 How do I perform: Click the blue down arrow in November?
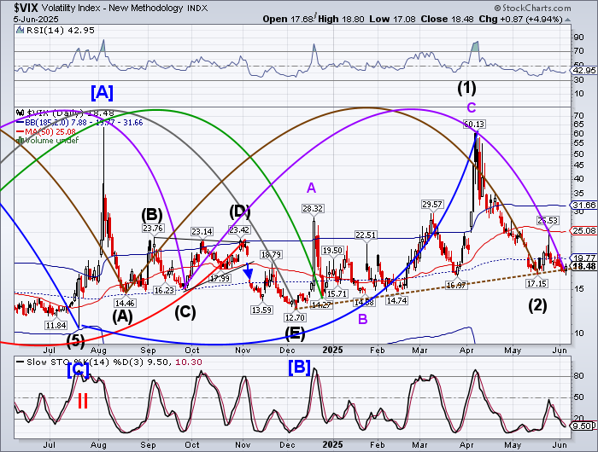click(x=248, y=274)
